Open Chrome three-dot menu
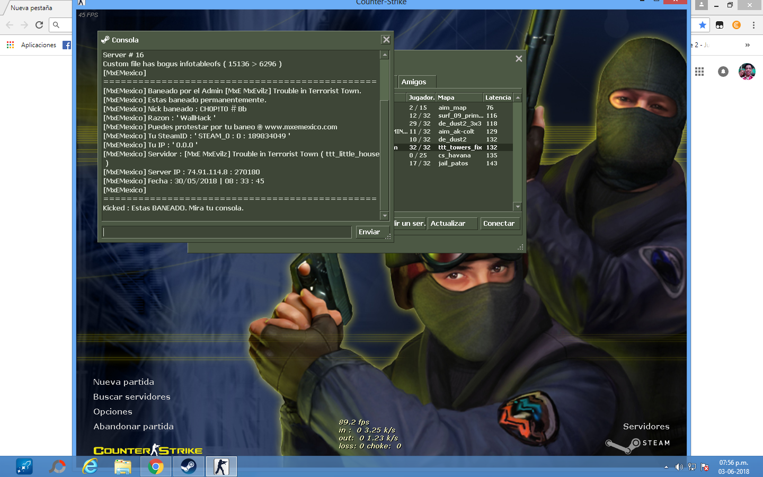This screenshot has width=763, height=477. click(x=753, y=25)
